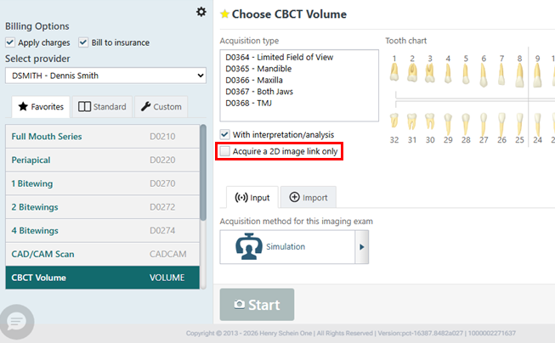
Task: Expand the Simulation acquisition method arrow
Action: tap(363, 247)
